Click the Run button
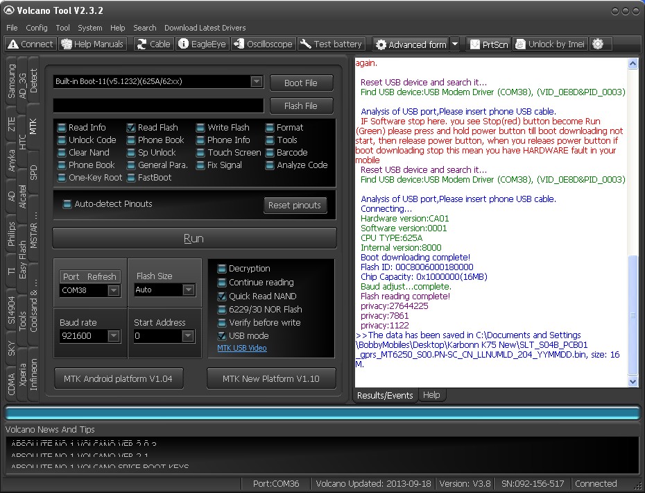The height and width of the screenshot is (493, 645). pos(194,238)
